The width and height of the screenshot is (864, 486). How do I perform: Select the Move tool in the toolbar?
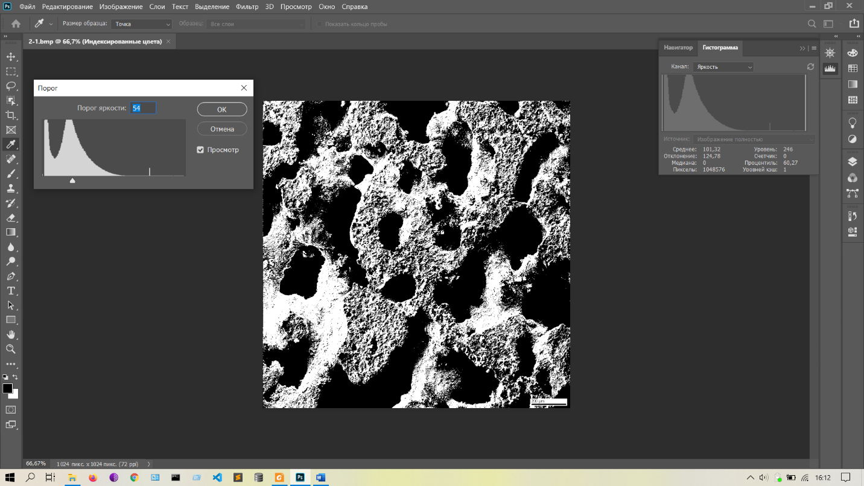(x=11, y=57)
